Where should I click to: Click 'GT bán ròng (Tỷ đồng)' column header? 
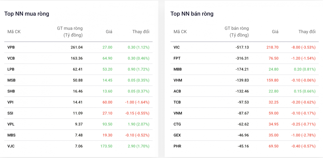click(237, 32)
